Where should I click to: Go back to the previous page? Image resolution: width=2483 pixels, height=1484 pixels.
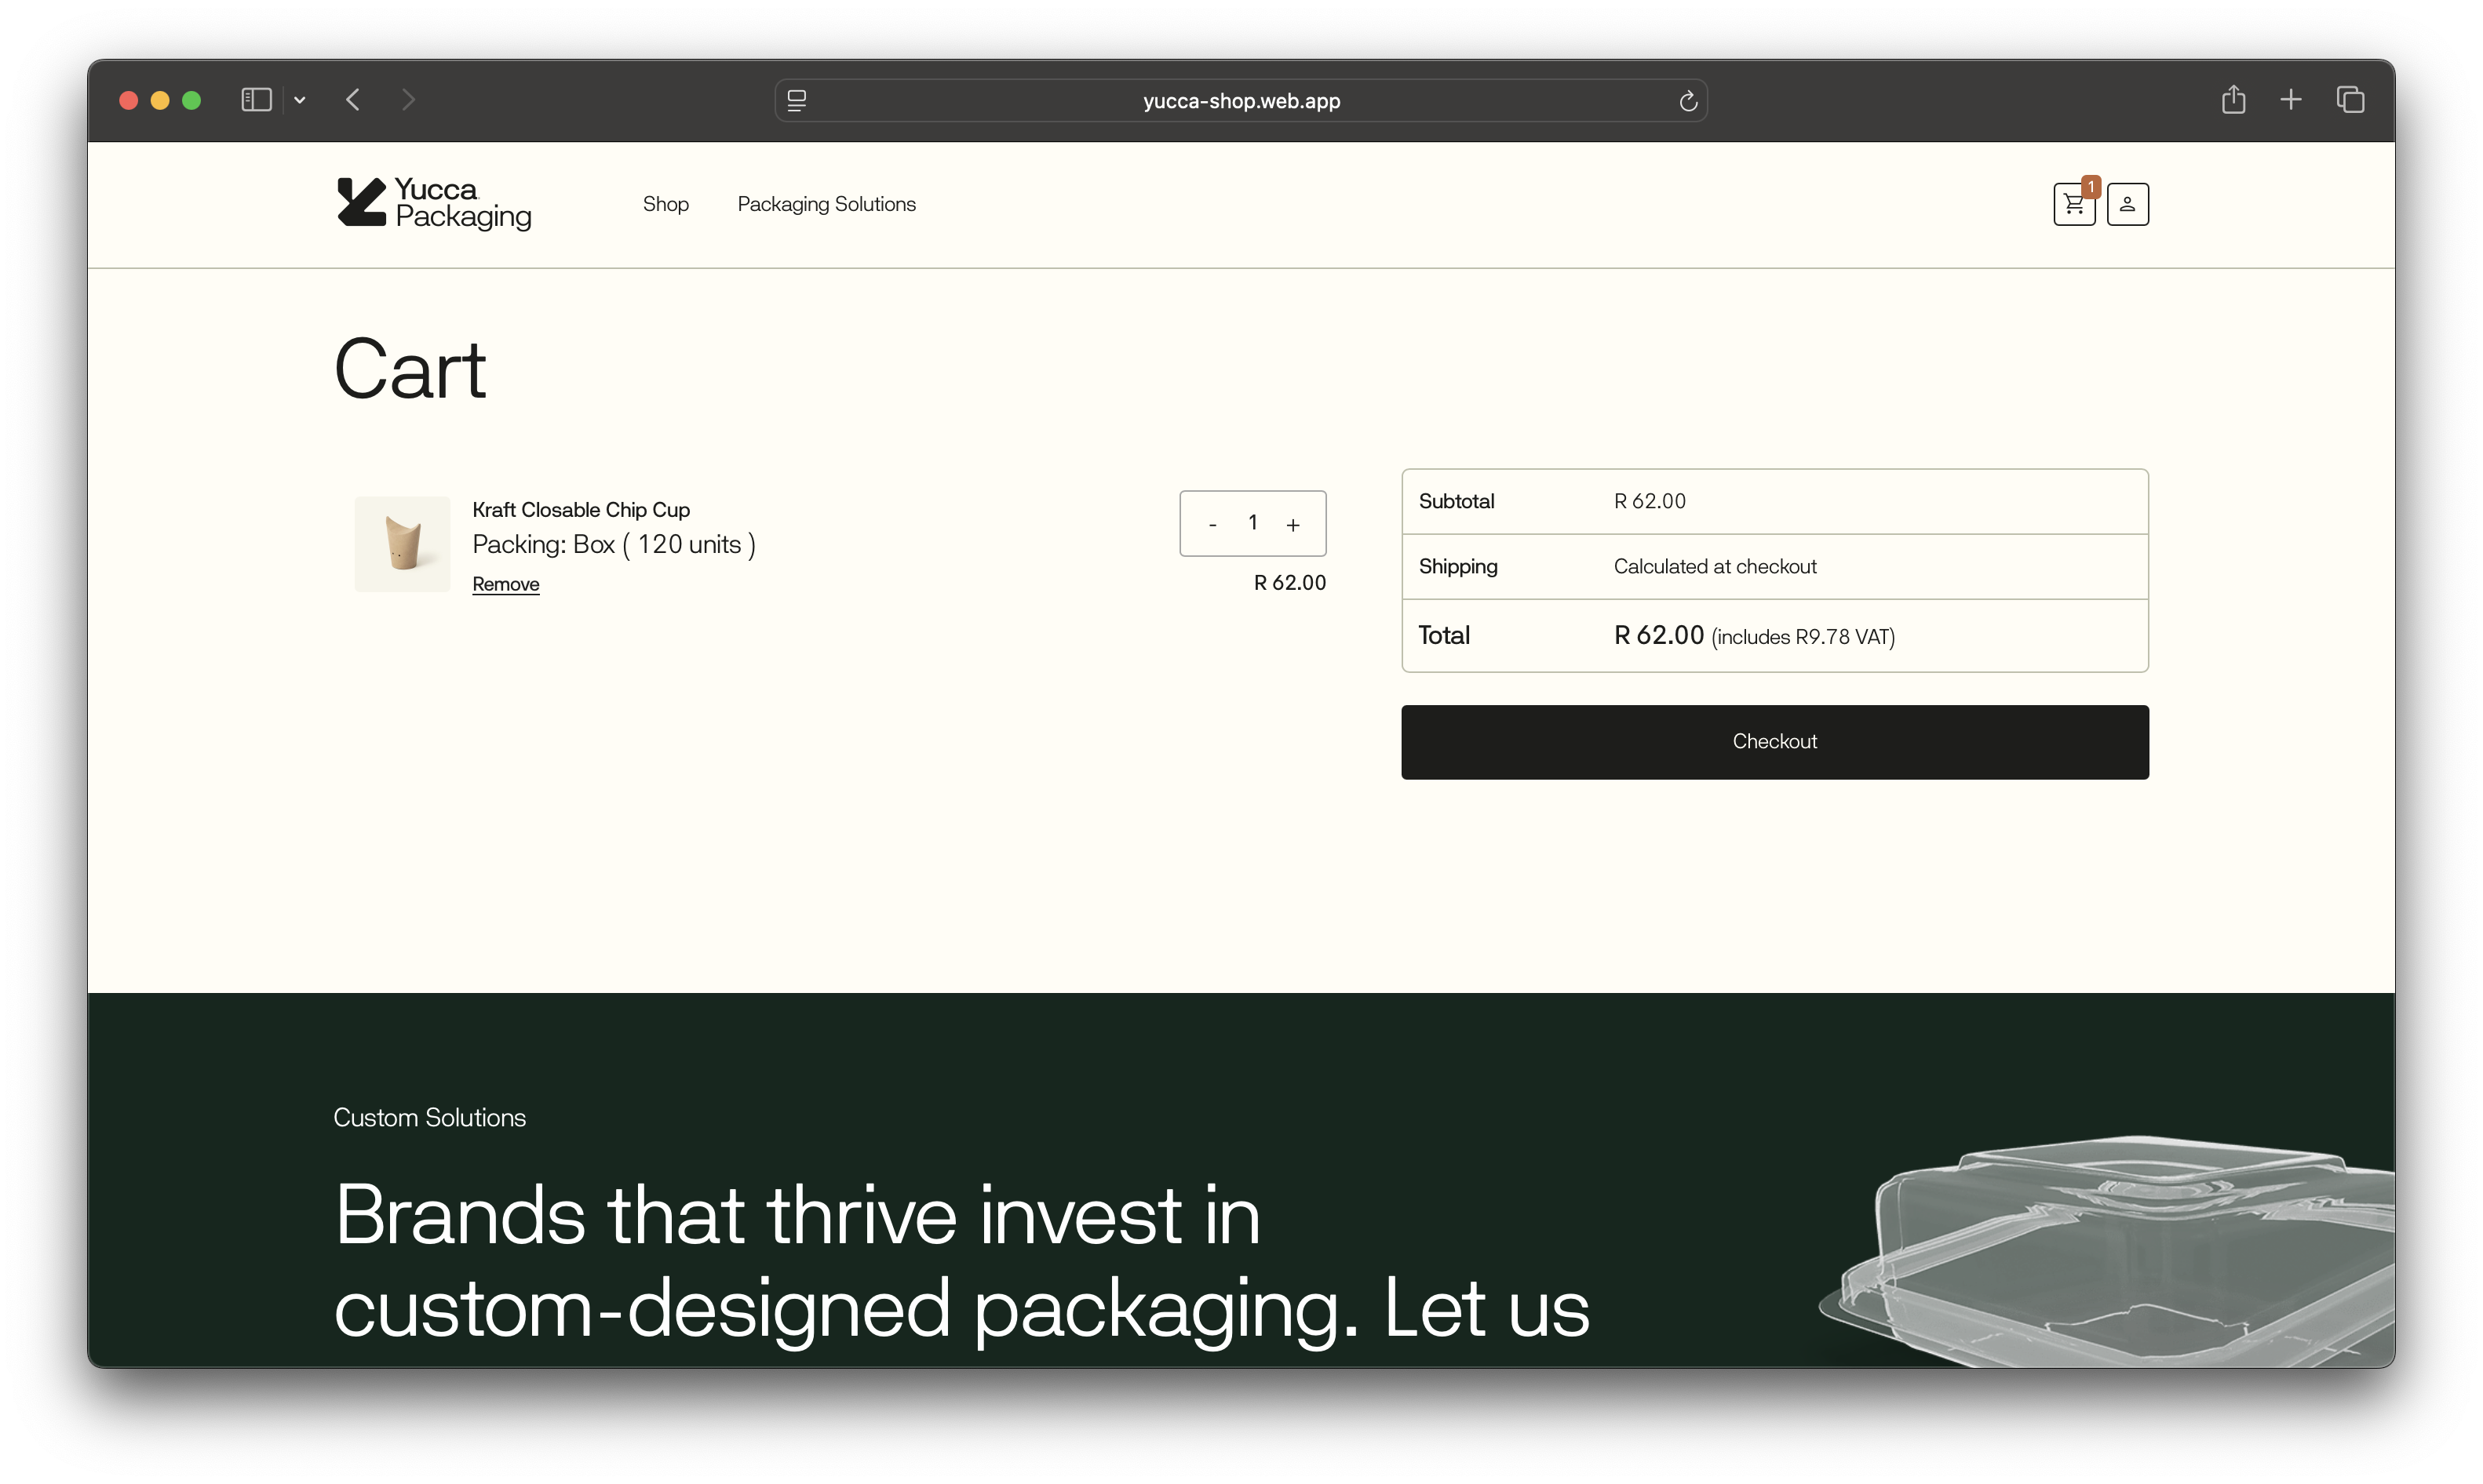point(353,100)
